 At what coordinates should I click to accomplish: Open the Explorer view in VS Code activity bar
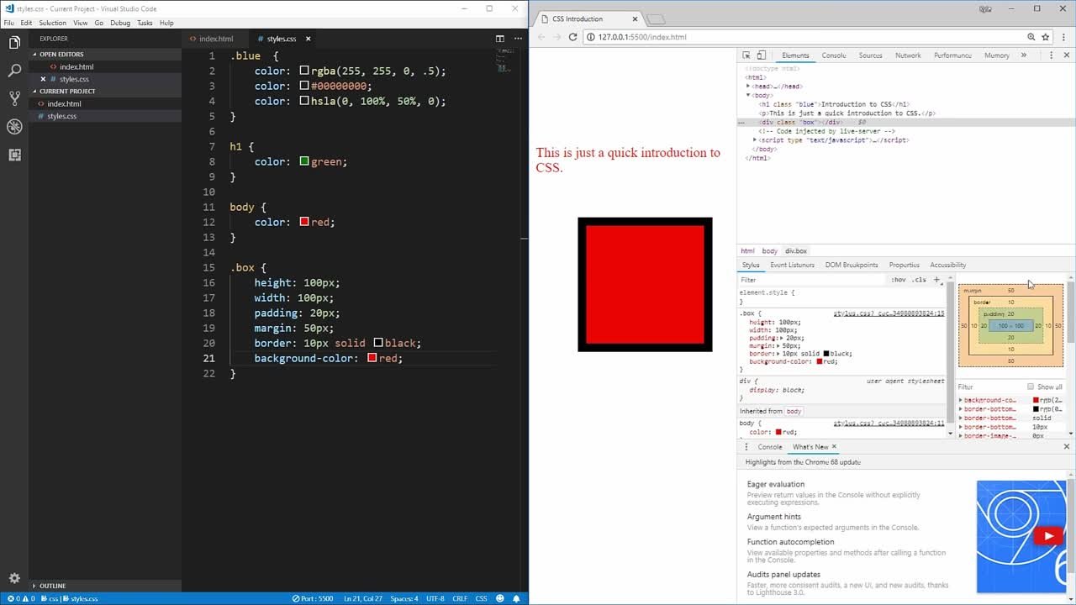click(14, 43)
